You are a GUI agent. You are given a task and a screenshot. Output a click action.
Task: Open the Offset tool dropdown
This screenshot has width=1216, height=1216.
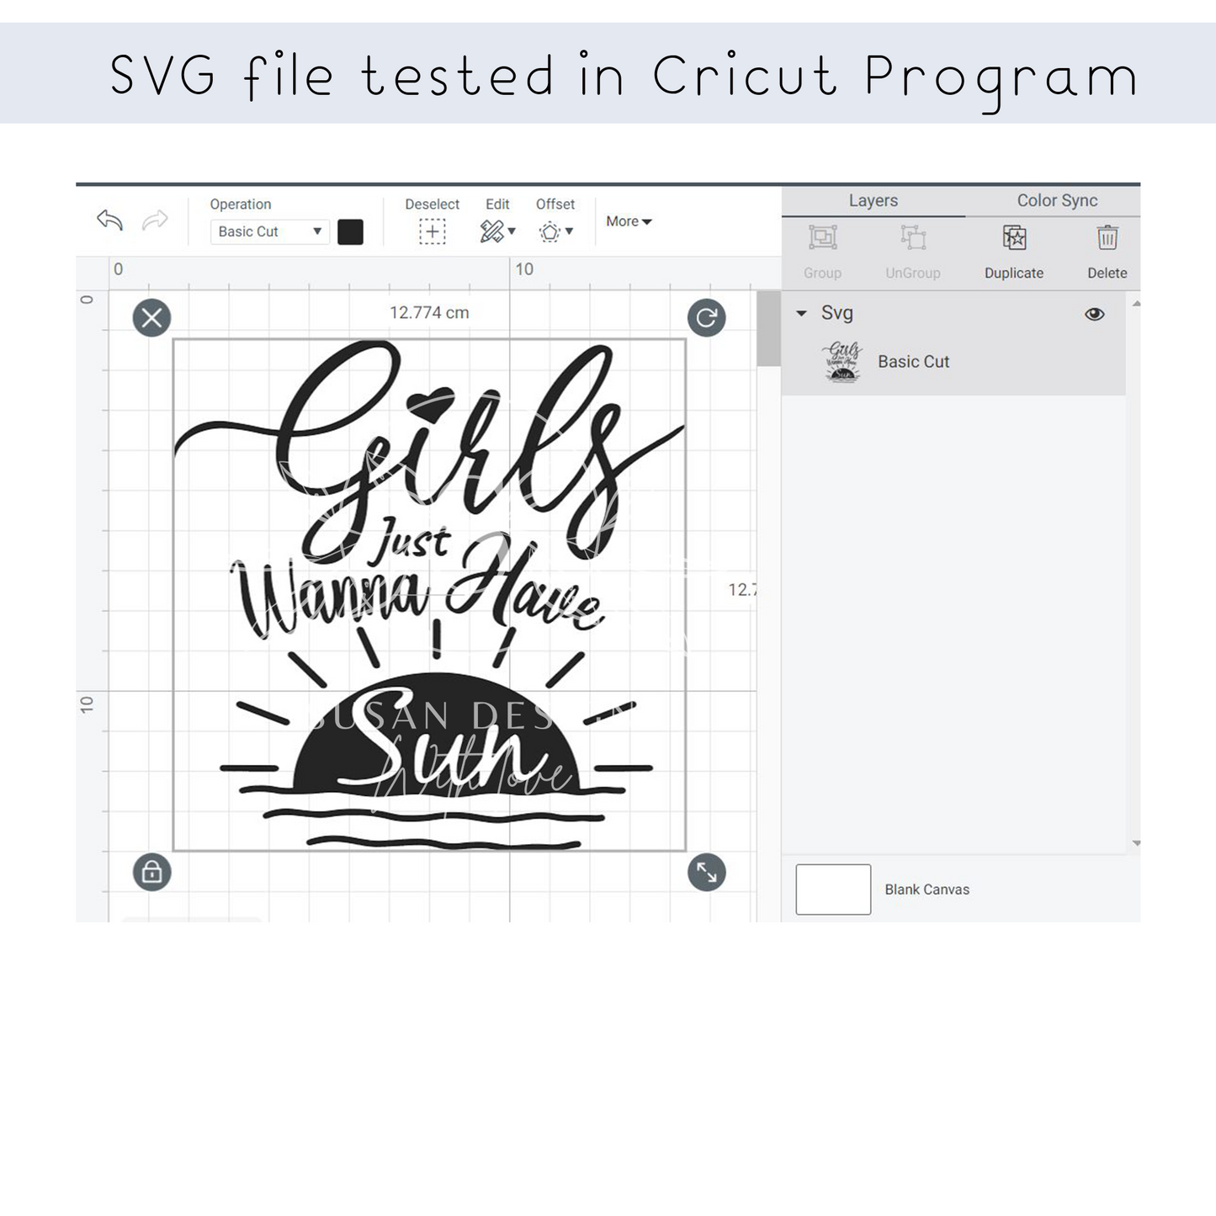tap(555, 231)
